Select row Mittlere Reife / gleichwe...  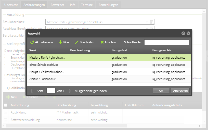tap(109, 58)
